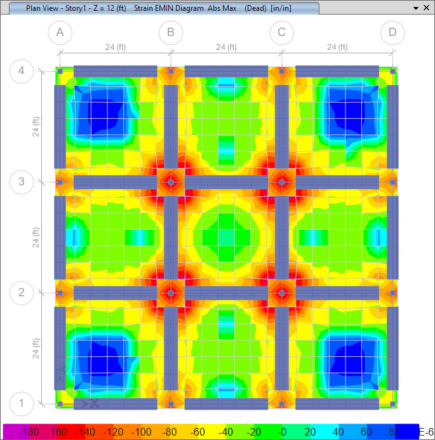The image size is (435, 440).
Task: Click the 24 (ft) dimension between A and B
Action: point(115,47)
